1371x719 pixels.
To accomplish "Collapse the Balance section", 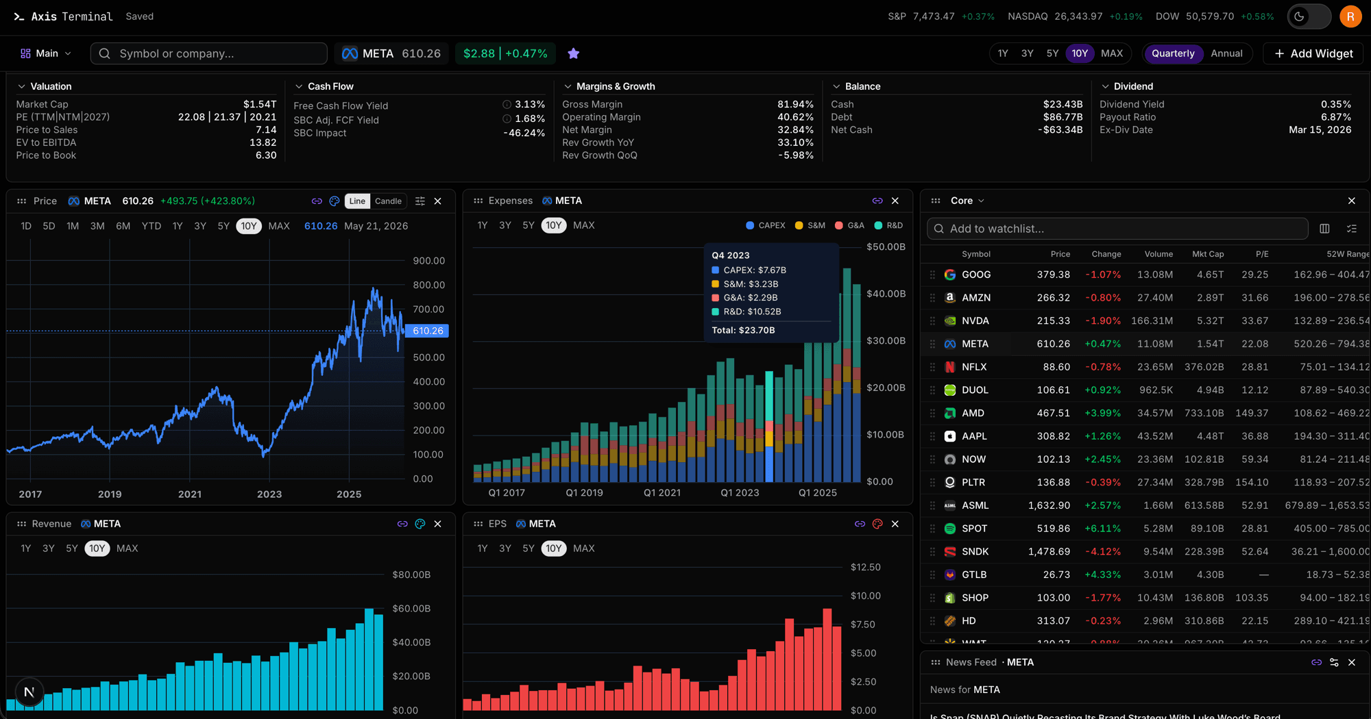I will [856, 86].
